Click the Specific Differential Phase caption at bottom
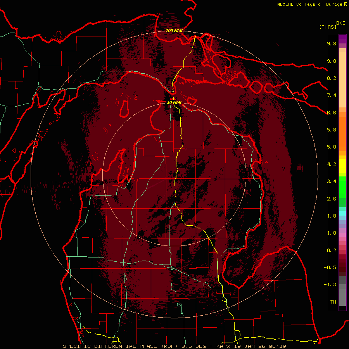 pyautogui.click(x=174, y=346)
